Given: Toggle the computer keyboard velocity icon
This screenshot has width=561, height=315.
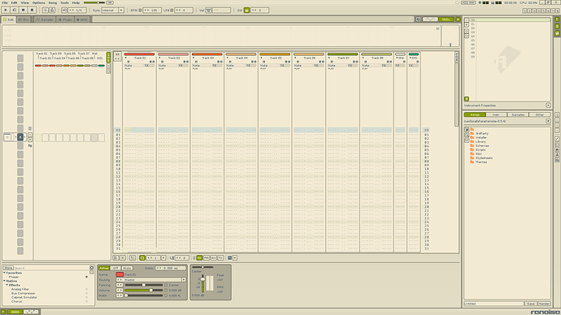Looking at the screenshot, I should [209, 11].
